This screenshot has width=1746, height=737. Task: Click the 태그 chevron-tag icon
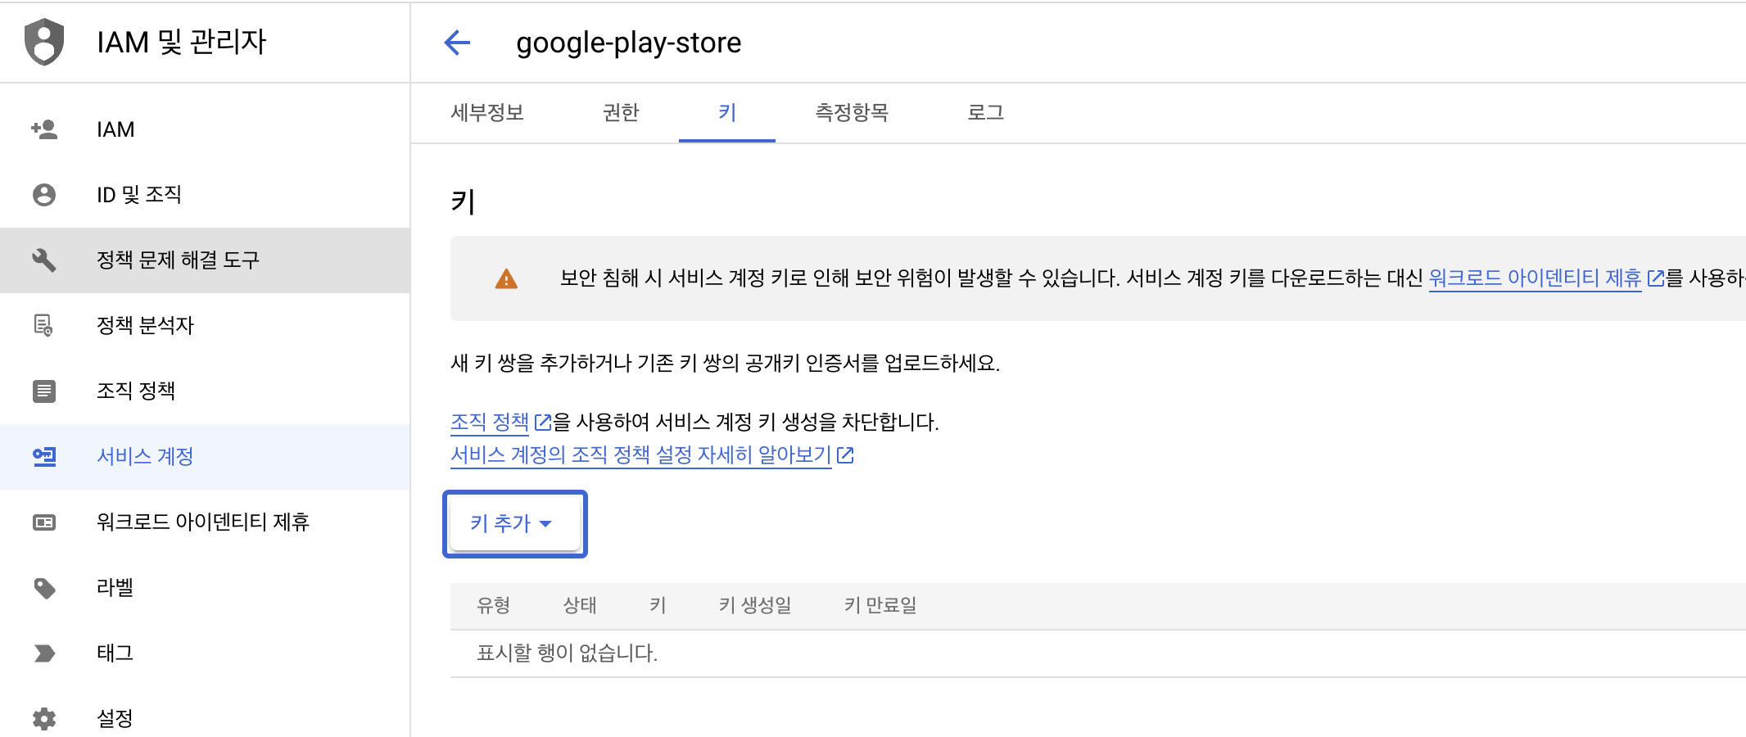coord(44,653)
